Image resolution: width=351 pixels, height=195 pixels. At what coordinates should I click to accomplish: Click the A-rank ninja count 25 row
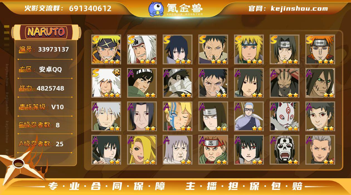point(45,144)
